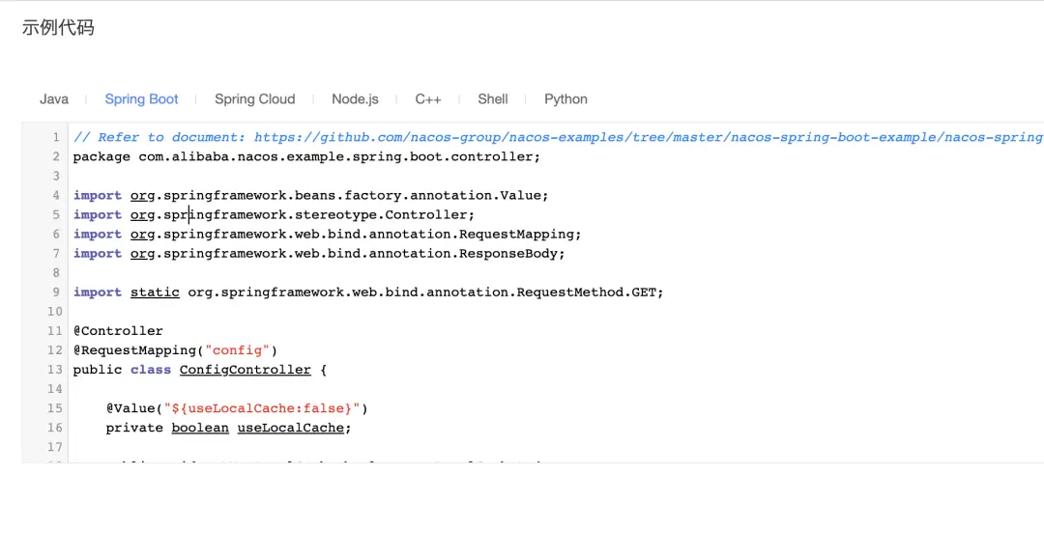Click the ResponseBody import line

point(319,254)
